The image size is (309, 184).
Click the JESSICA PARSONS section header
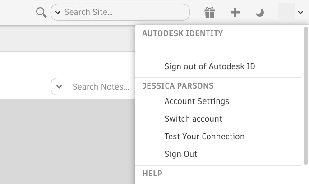178,86
